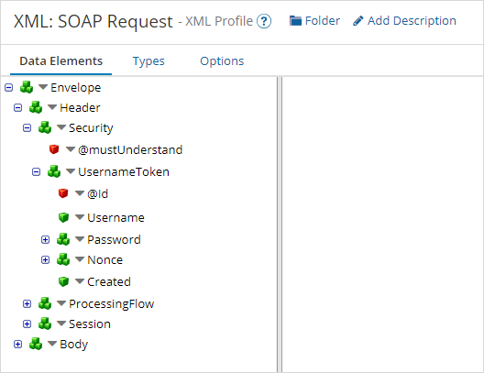The height and width of the screenshot is (373, 484).
Task: Expand the ProcessingFlow node
Action: coord(27,304)
